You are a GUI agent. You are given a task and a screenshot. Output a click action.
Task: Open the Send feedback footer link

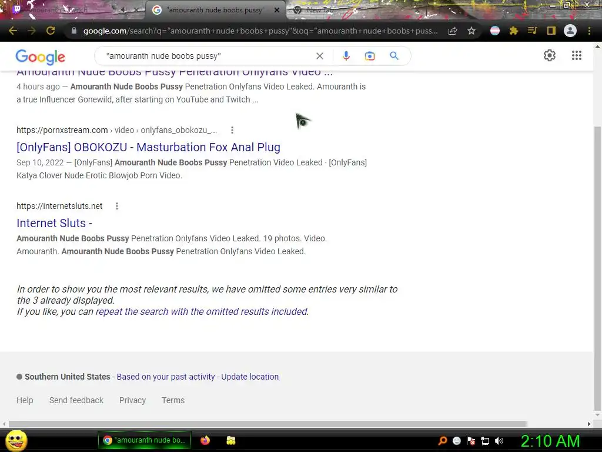[x=76, y=400]
